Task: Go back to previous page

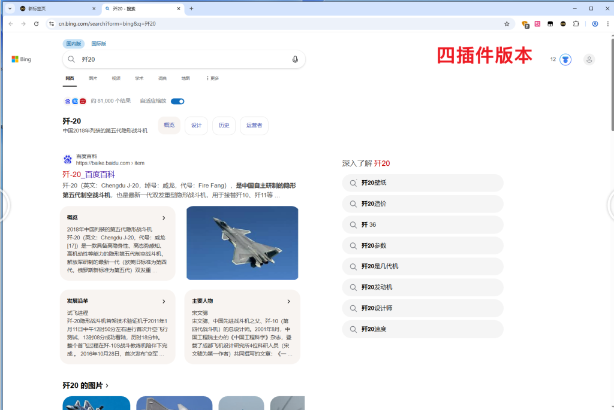Action: click(x=11, y=24)
